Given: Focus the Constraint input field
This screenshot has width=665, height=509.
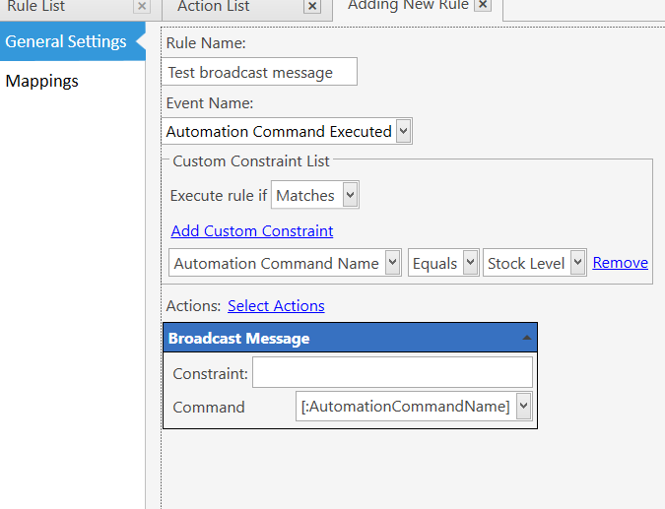Looking at the screenshot, I should pos(392,372).
